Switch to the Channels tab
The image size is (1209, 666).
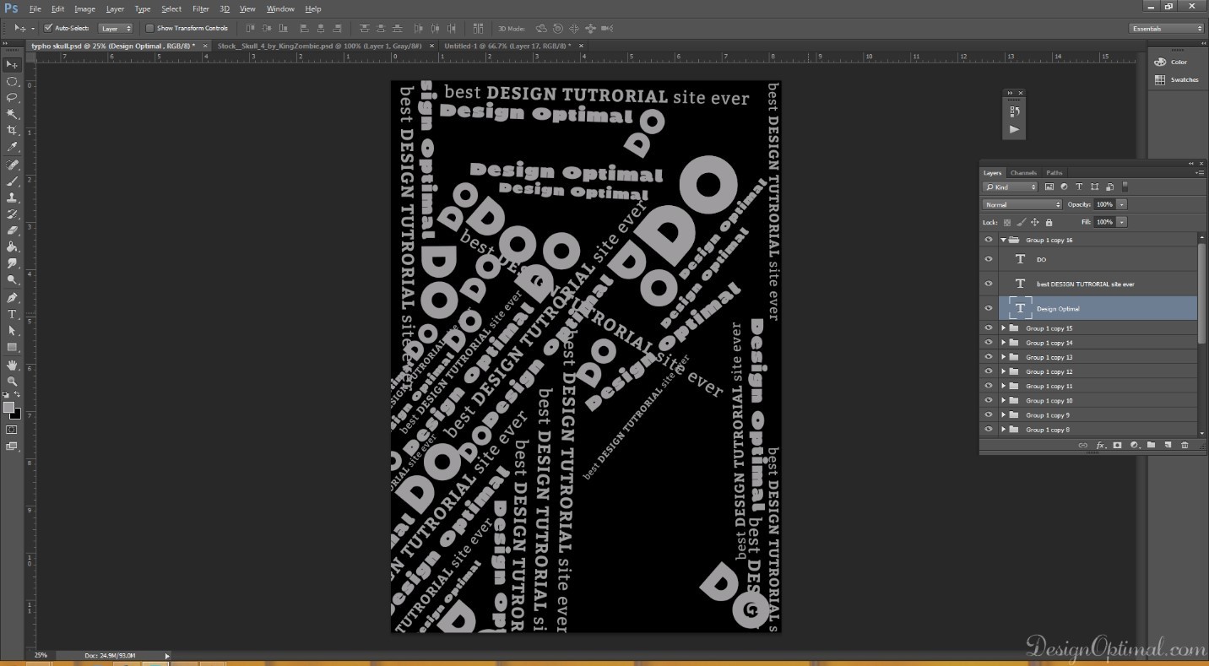click(x=1023, y=172)
